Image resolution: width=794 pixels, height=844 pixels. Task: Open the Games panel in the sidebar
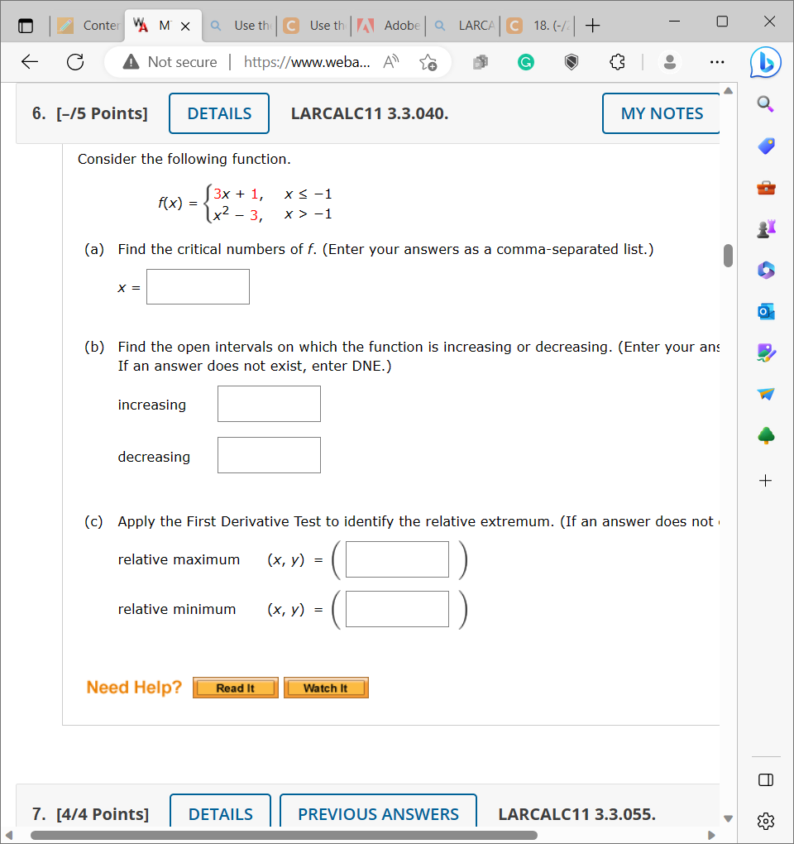click(765, 228)
